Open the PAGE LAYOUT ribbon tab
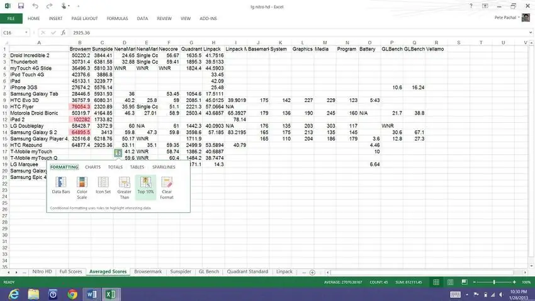This screenshot has height=301, width=535. click(84, 18)
